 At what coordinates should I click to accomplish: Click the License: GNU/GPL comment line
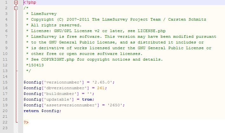click(96, 31)
